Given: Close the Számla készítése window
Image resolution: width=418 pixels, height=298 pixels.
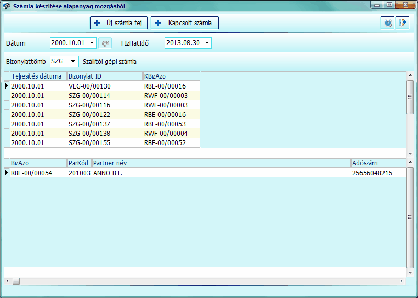Looking at the screenshot, I should click(405, 5).
